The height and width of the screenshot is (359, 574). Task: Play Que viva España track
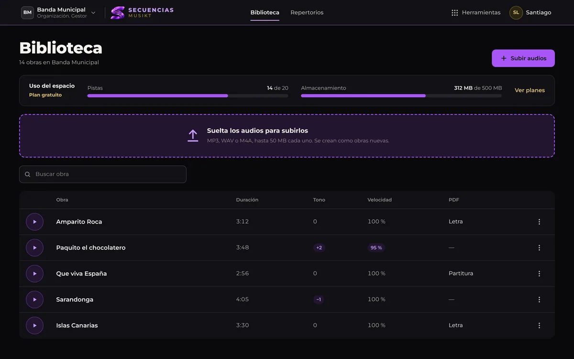(x=34, y=273)
